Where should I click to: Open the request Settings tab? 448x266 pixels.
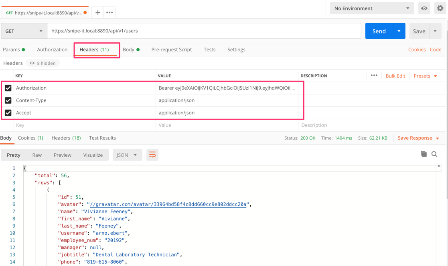[236, 50]
